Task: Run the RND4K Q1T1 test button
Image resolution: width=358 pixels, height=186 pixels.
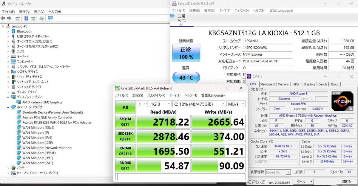Action: [x=125, y=166]
